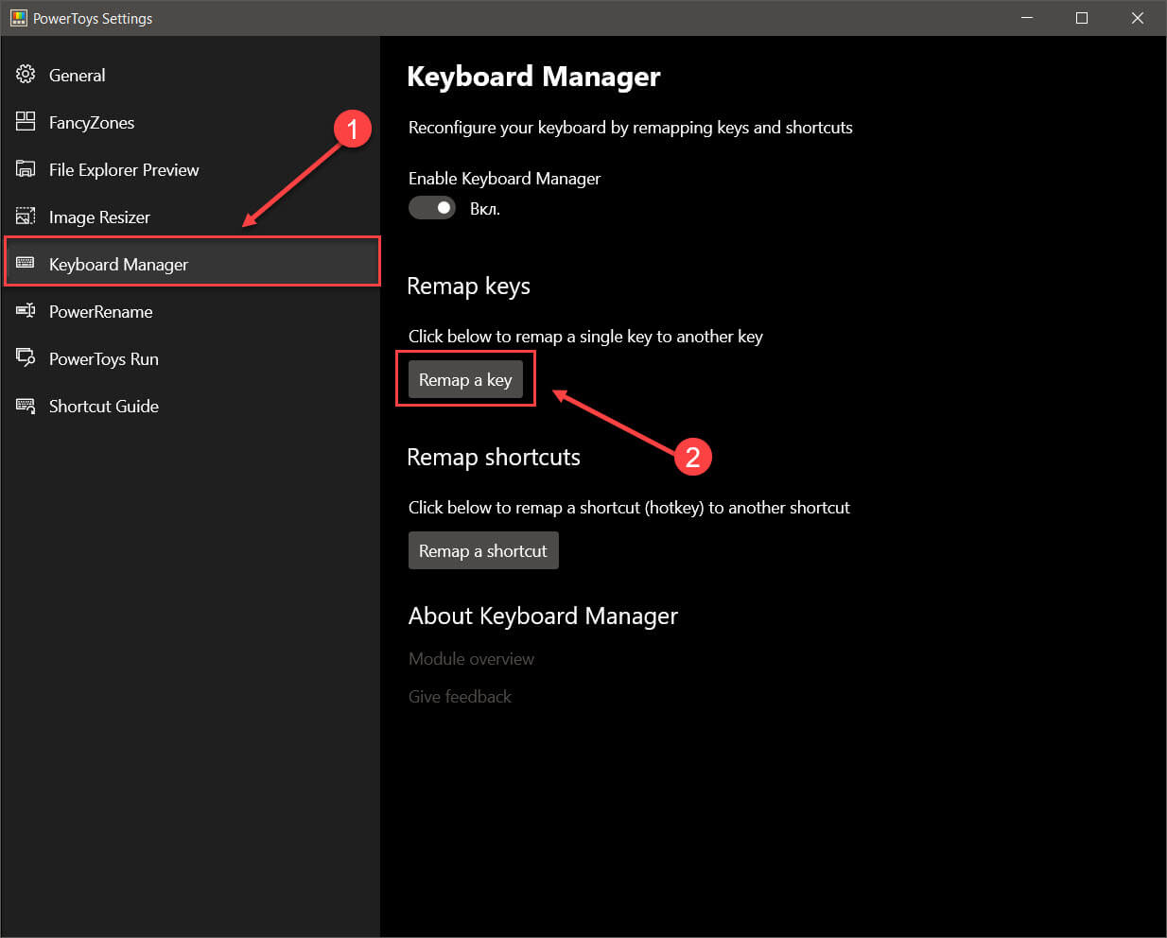Open Image Resizer settings
The image size is (1167, 938).
coord(190,217)
